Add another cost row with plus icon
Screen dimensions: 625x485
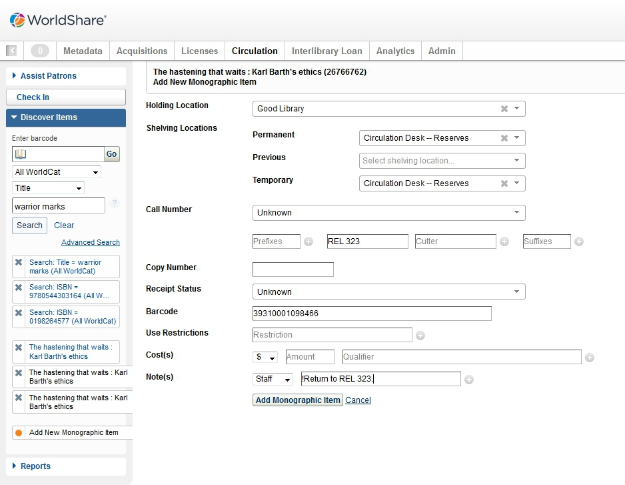590,358
